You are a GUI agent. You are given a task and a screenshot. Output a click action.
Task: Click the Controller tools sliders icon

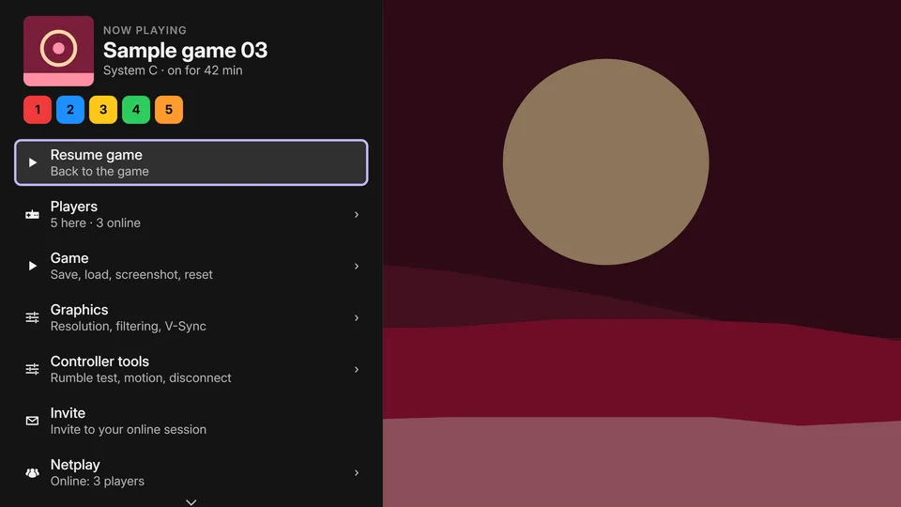32,369
